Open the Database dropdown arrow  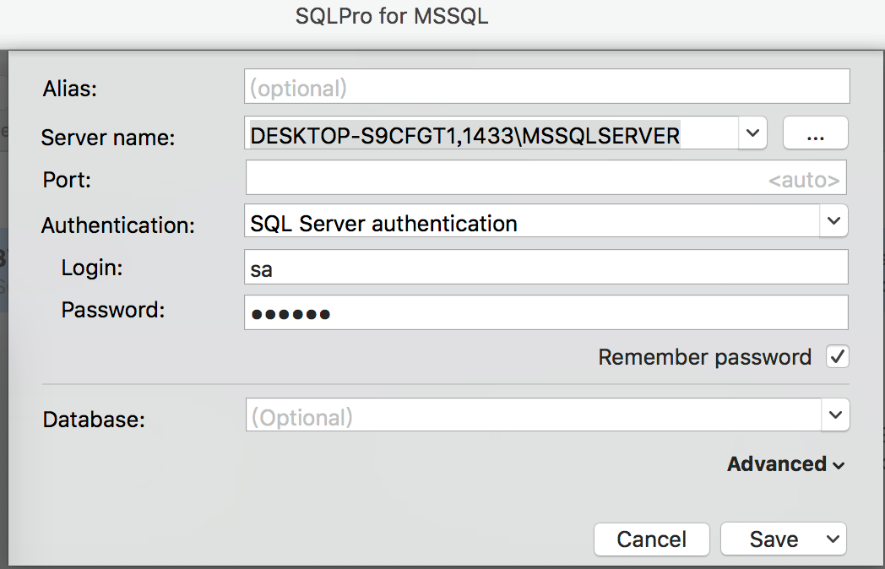[x=834, y=415]
